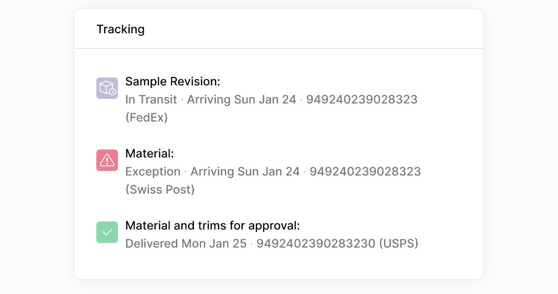Viewport: 558px width, 294px height.
Task: Click the green delivered checkmark icon
Action: click(x=107, y=232)
